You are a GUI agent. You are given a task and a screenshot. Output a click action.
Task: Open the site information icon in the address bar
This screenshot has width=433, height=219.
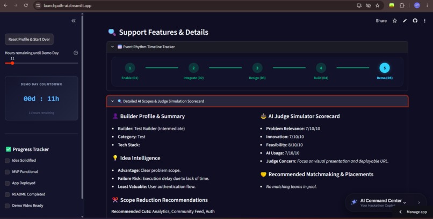pyautogui.click(x=38, y=5)
